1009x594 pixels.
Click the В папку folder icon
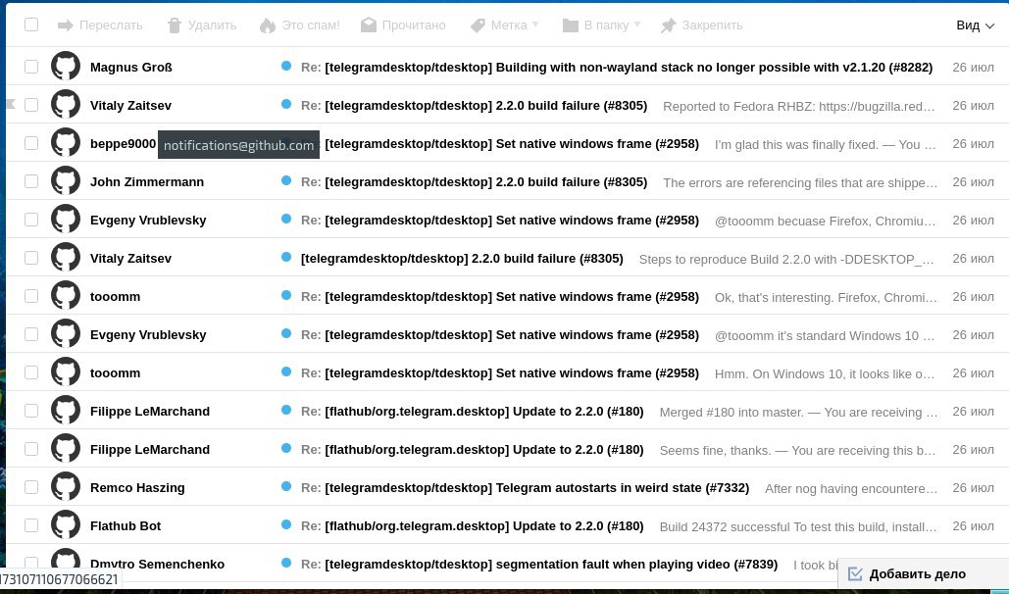(x=570, y=25)
